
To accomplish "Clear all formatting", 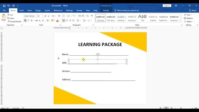I will pos(59,16).
